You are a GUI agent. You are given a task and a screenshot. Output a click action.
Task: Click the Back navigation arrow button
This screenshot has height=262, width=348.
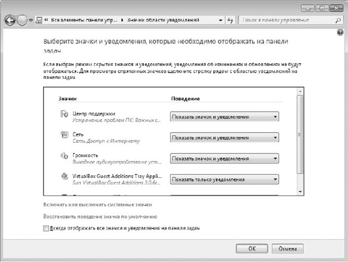click(x=10, y=20)
